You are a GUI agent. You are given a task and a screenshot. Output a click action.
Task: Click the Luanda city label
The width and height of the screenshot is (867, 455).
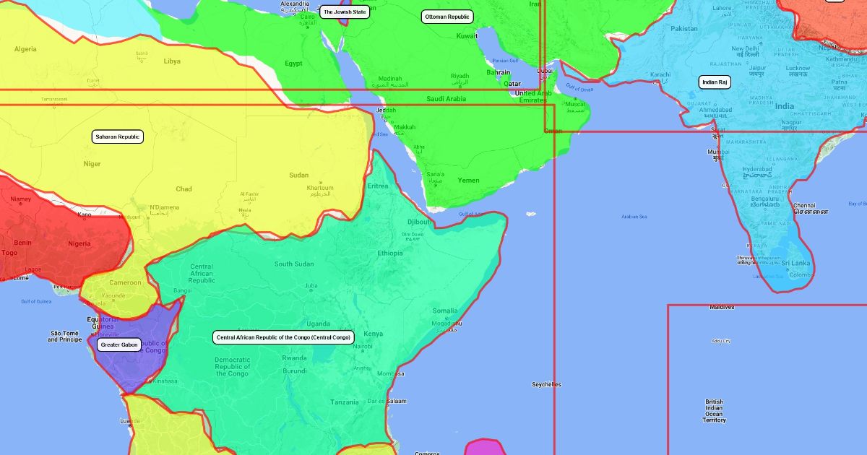pyautogui.click(x=131, y=421)
